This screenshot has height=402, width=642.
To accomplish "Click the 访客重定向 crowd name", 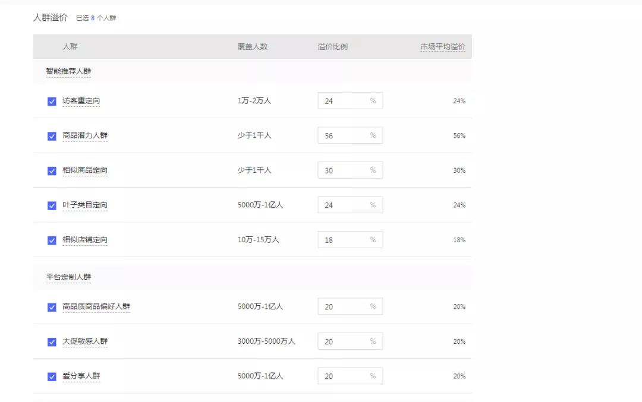I will (x=81, y=100).
